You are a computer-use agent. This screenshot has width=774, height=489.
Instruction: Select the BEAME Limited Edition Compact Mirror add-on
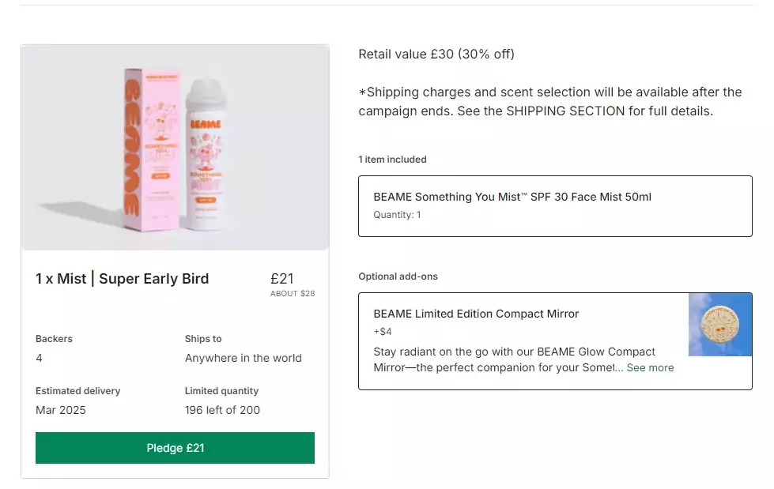point(476,314)
